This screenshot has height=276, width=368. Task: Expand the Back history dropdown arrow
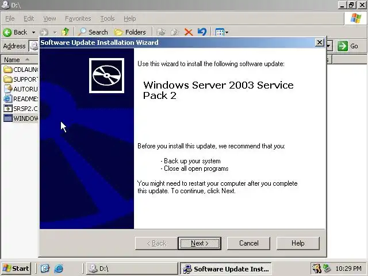pyautogui.click(x=33, y=32)
